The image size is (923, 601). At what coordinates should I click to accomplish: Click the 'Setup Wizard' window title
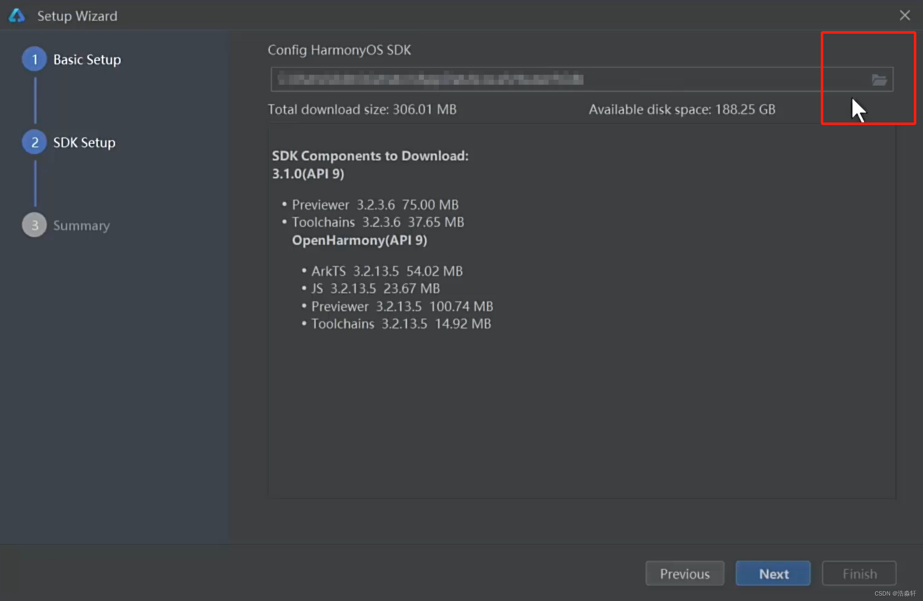77,16
